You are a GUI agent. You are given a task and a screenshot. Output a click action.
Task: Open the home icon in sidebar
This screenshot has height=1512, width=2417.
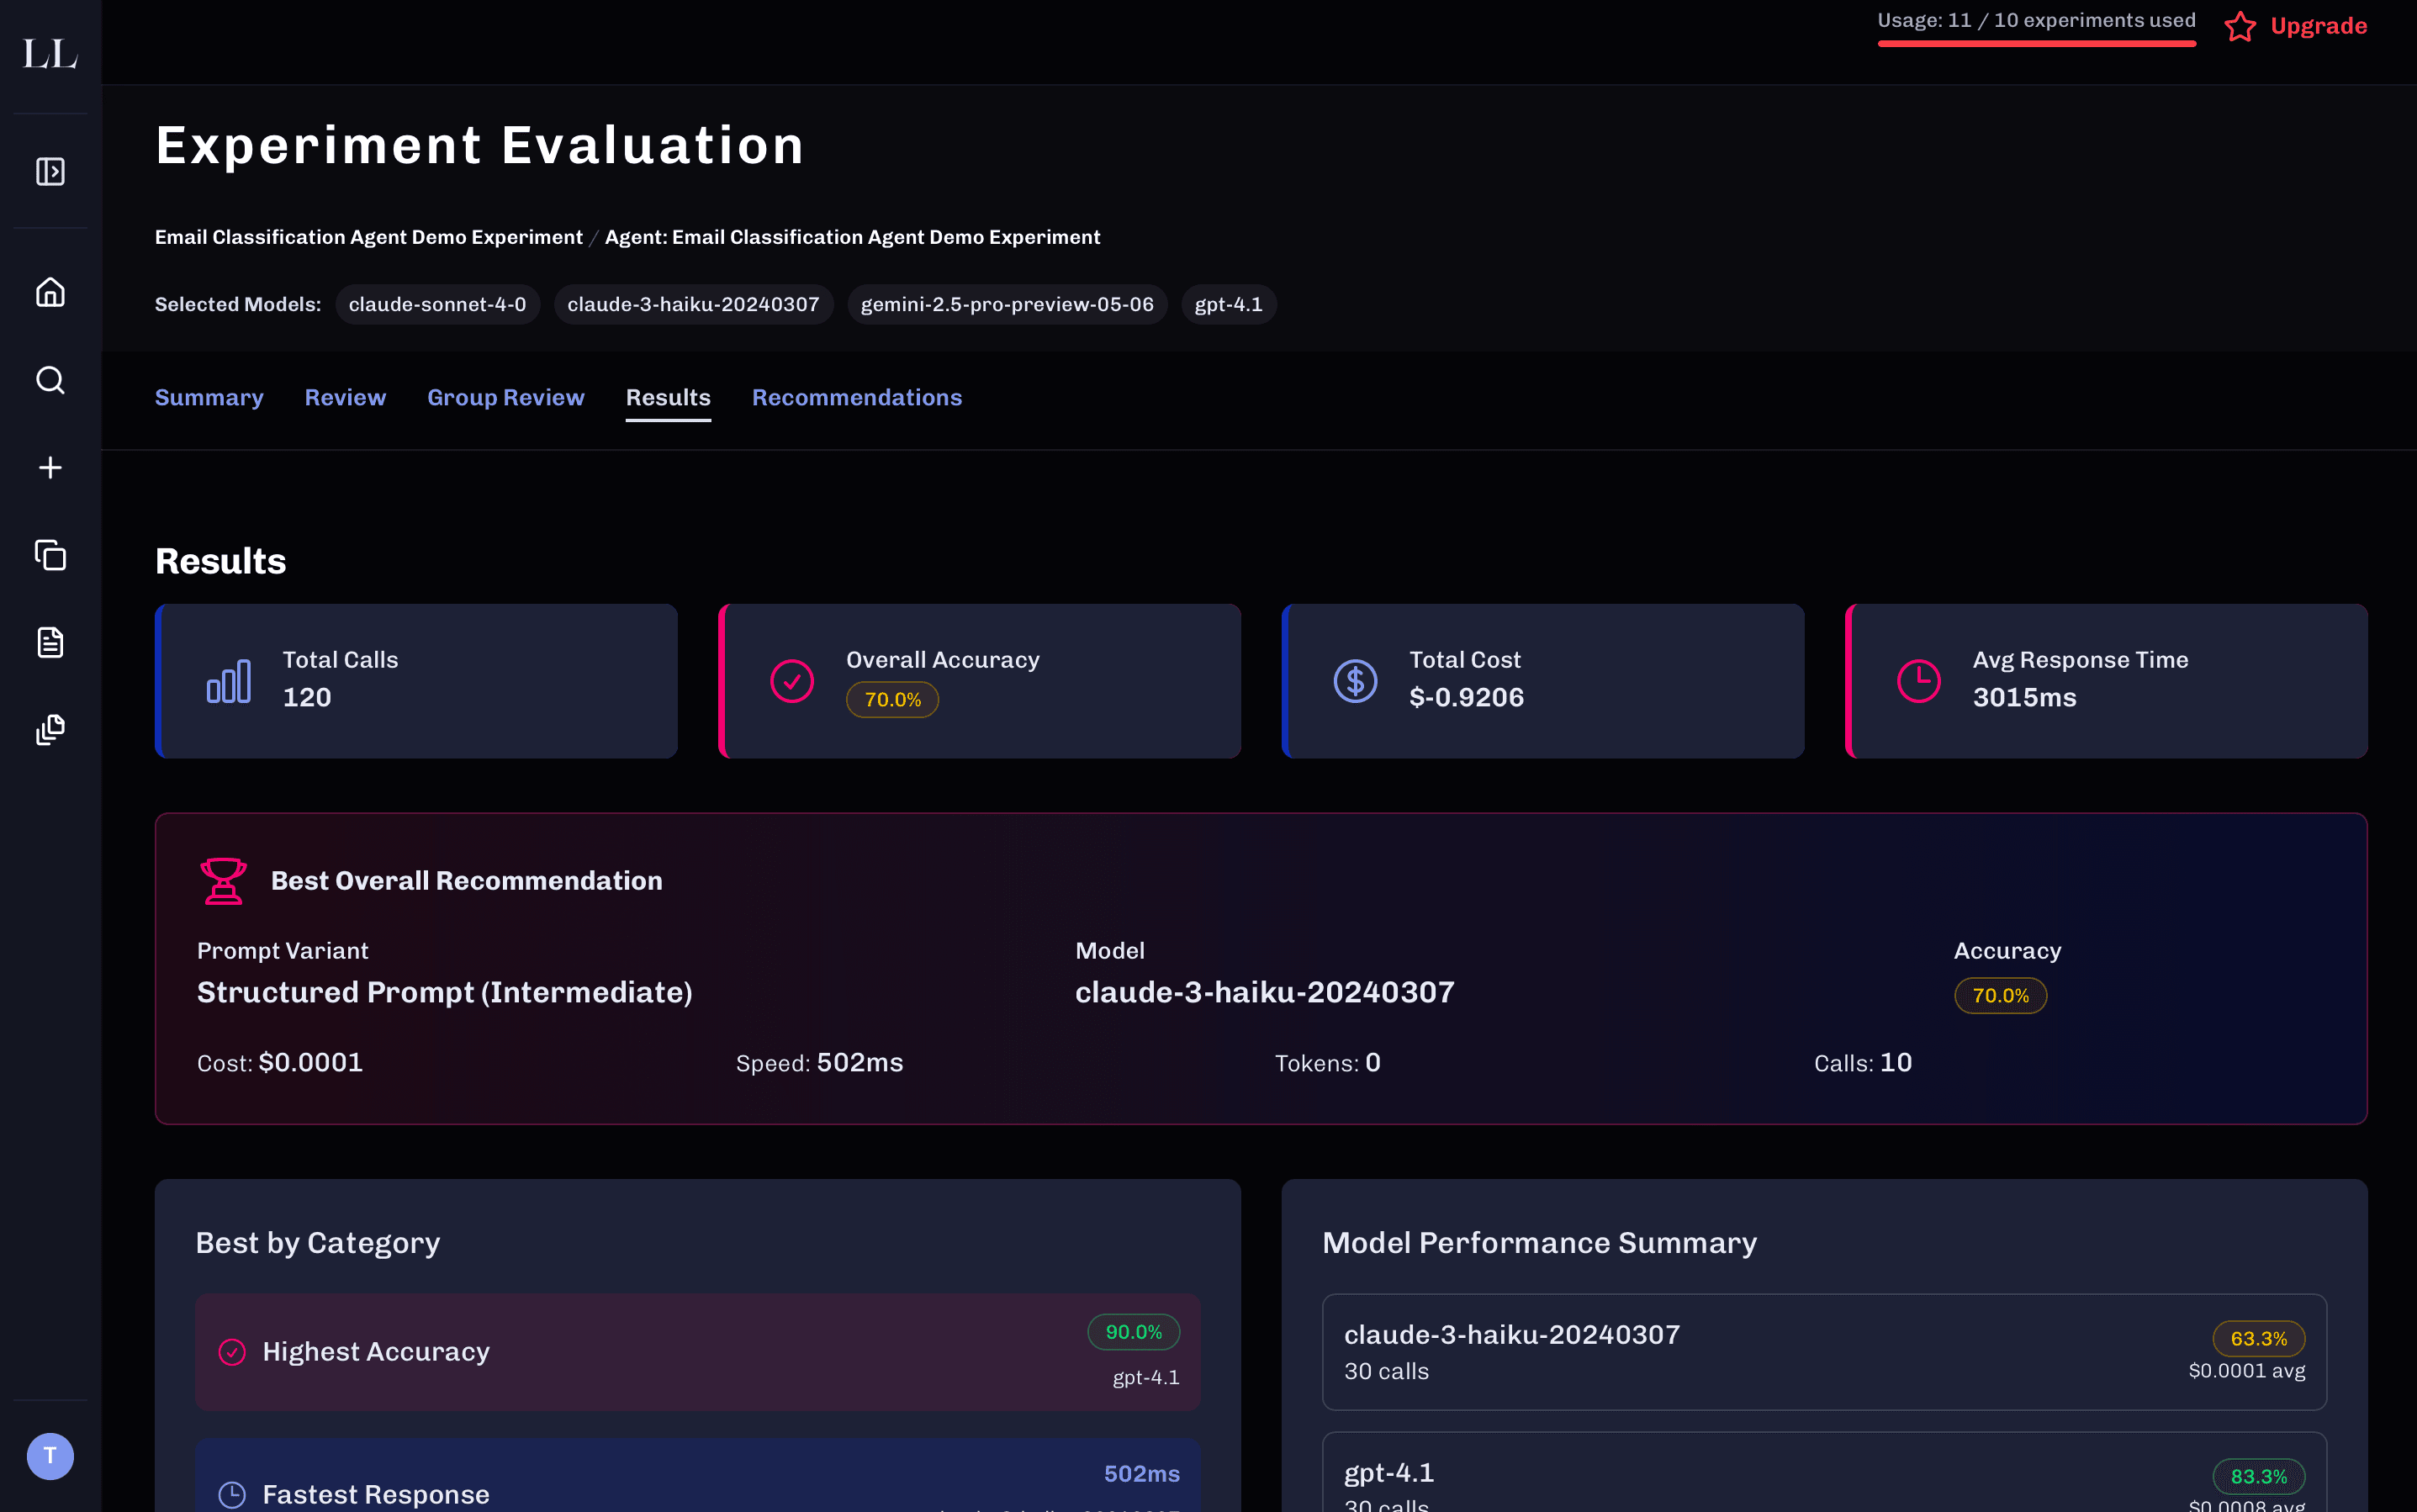pos(50,292)
